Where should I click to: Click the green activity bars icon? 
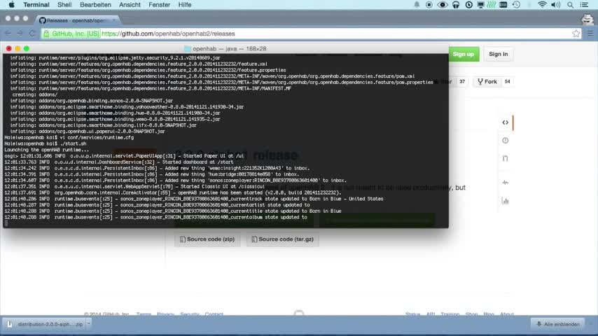click(x=492, y=5)
